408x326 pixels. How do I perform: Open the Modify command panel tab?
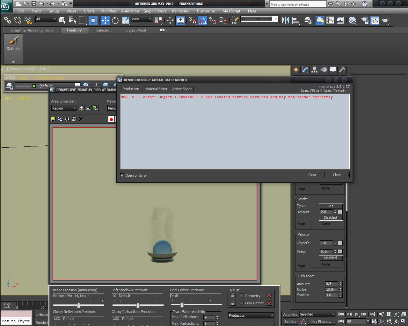pos(305,70)
